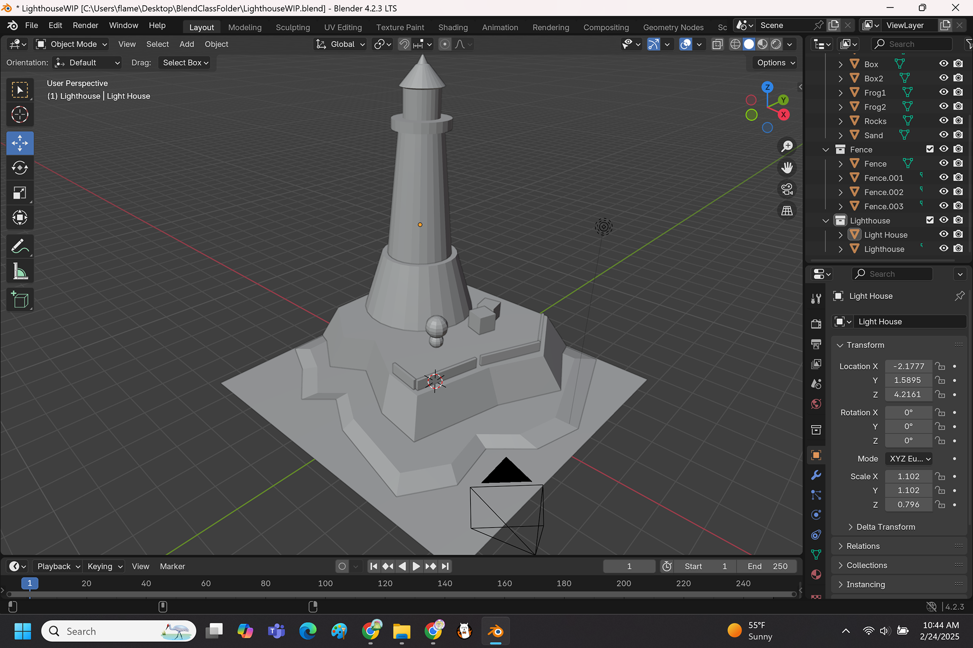Open the Render menu

(x=85, y=25)
